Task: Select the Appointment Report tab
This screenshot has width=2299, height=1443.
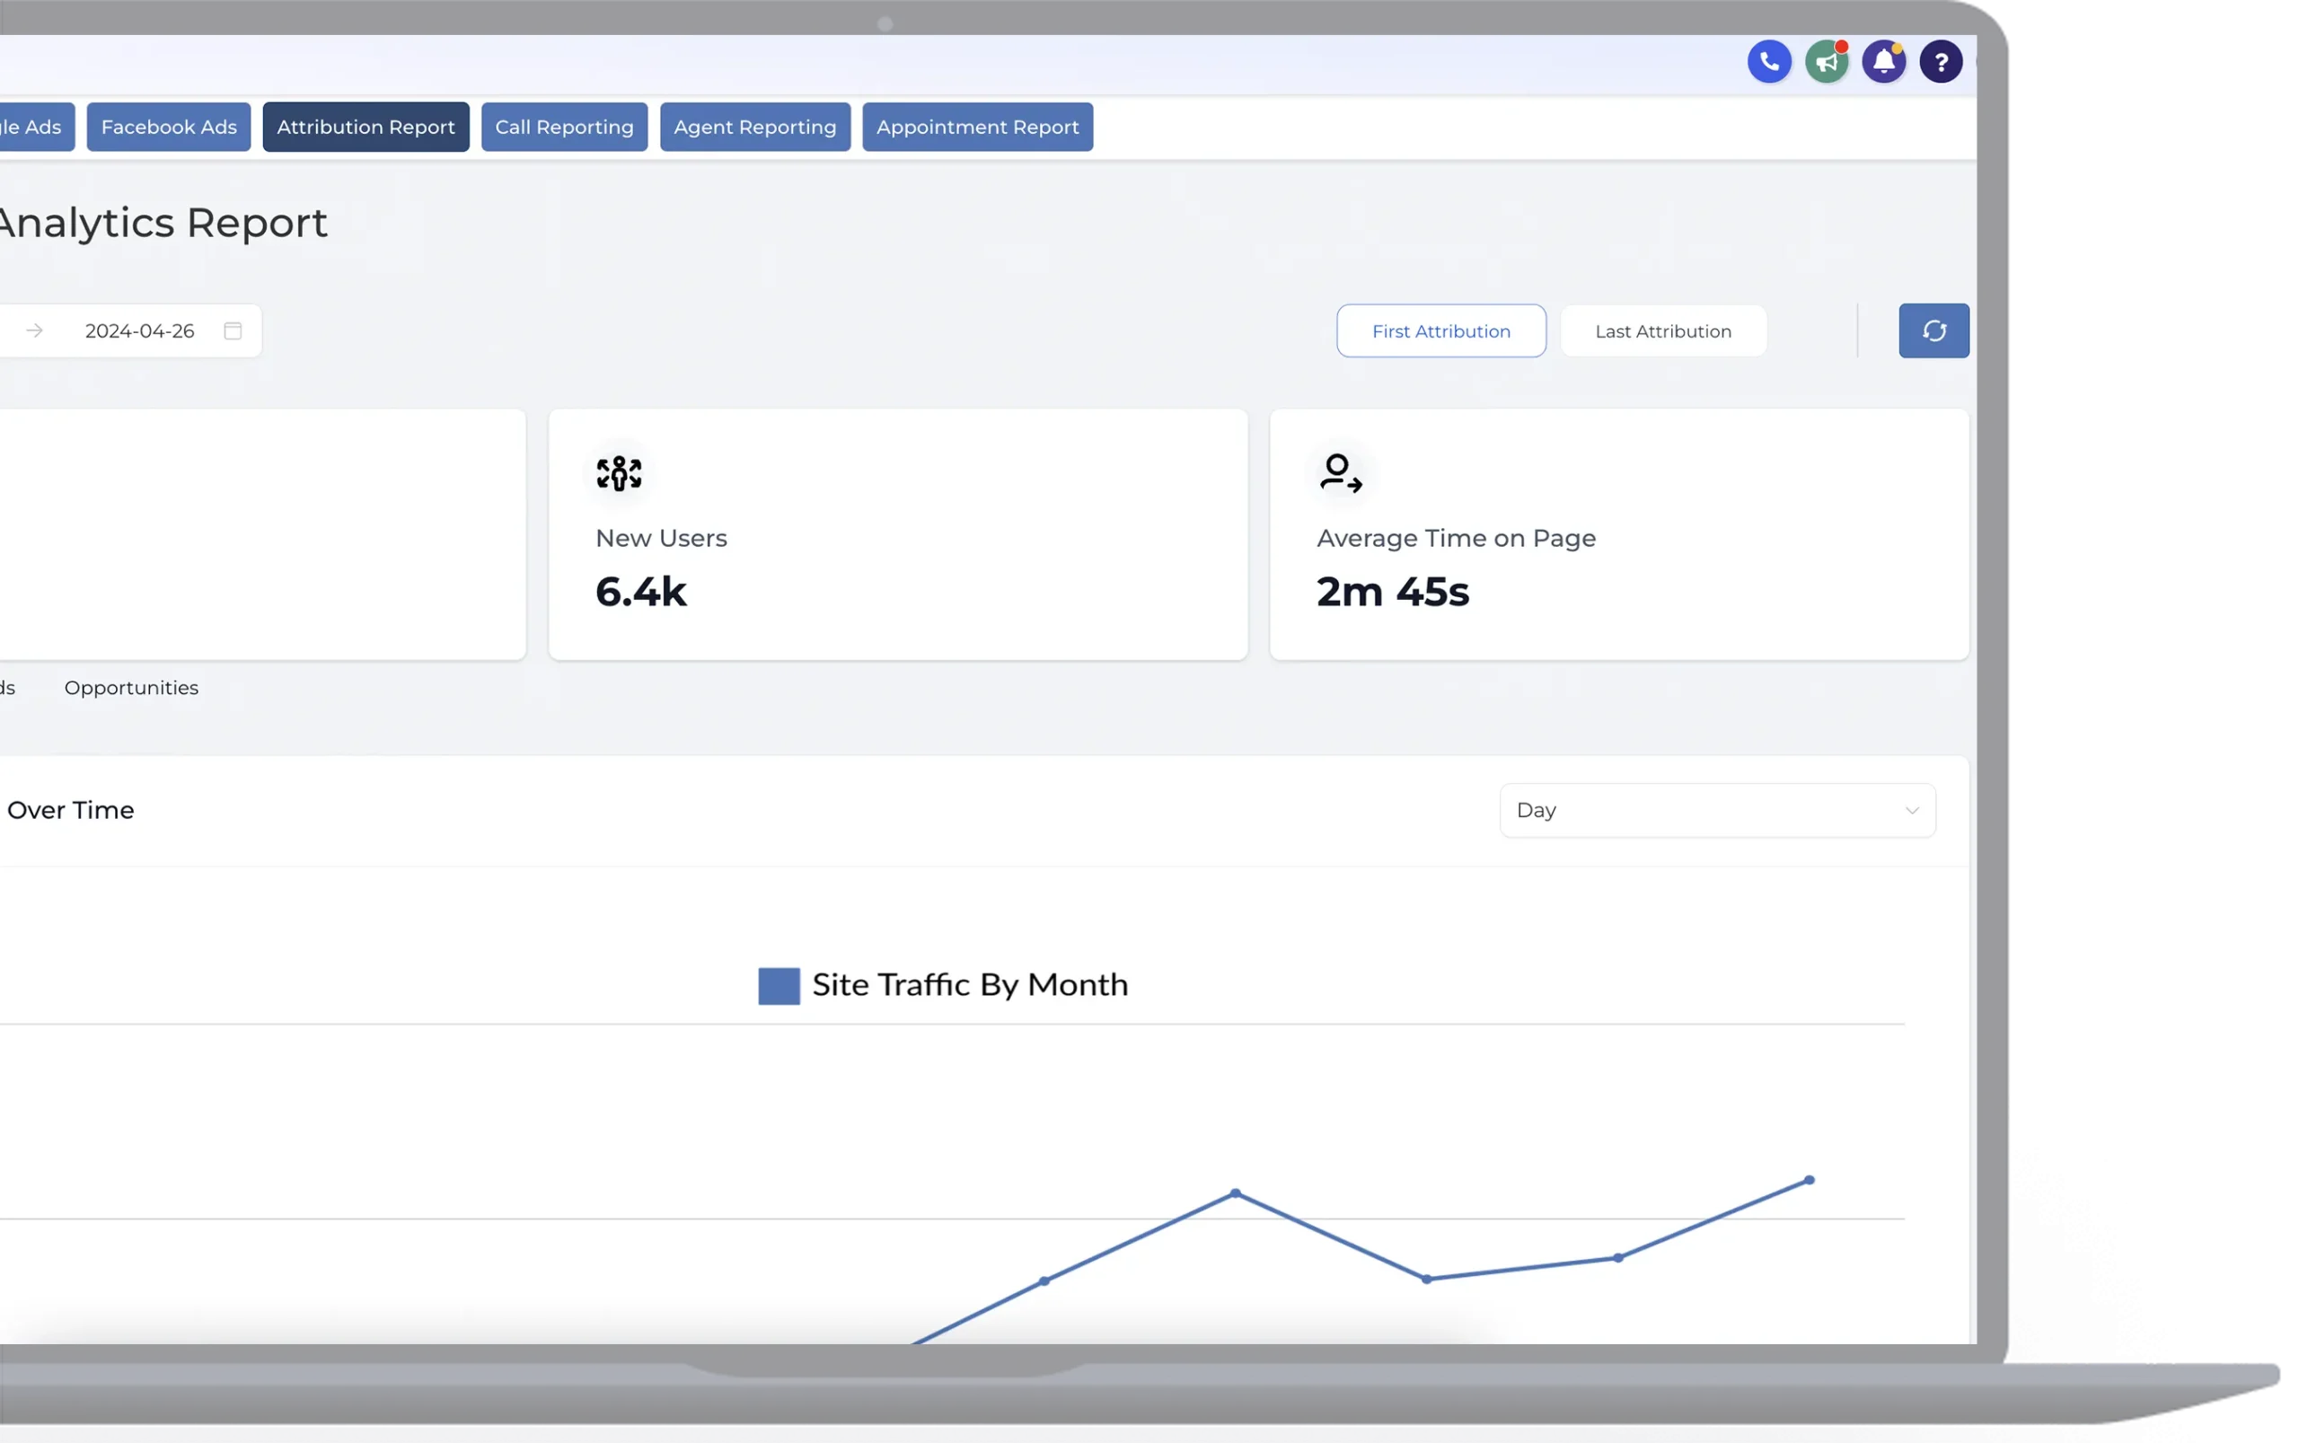Action: pyautogui.click(x=977, y=127)
